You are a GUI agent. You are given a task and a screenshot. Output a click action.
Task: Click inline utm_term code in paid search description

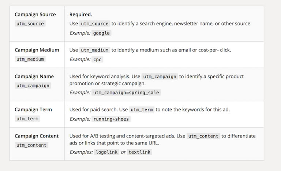(142, 110)
